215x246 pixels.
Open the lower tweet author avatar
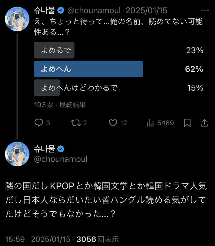[17, 154]
